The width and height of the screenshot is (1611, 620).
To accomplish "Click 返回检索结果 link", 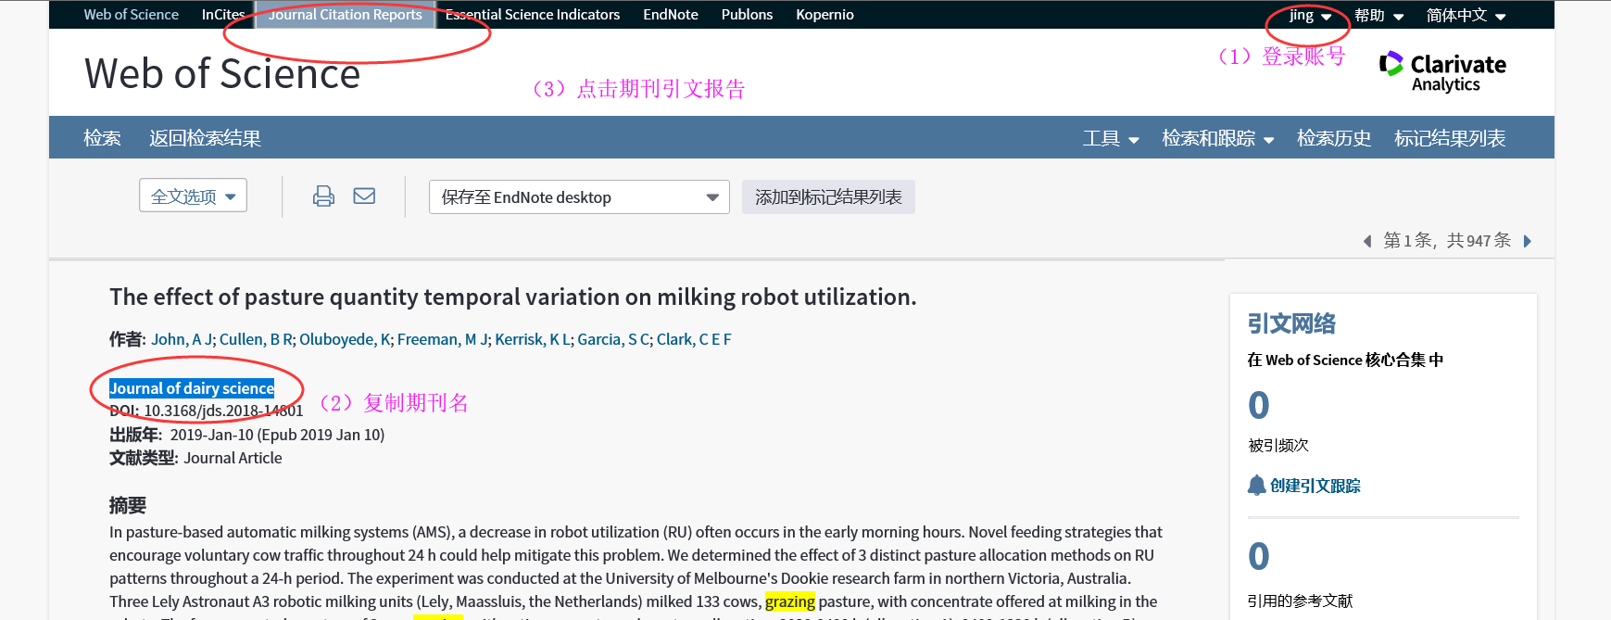I will (x=205, y=138).
